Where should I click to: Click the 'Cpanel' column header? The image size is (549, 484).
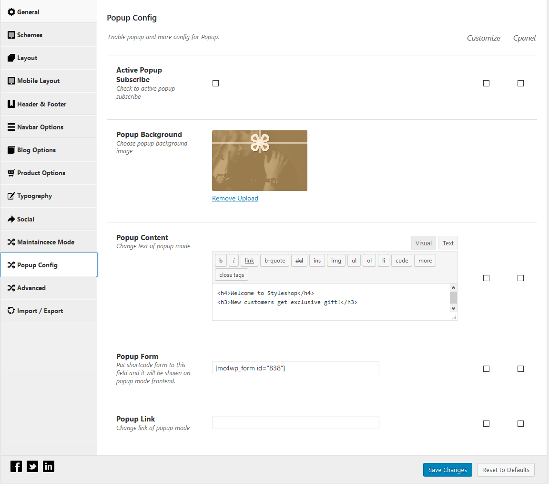click(x=524, y=38)
